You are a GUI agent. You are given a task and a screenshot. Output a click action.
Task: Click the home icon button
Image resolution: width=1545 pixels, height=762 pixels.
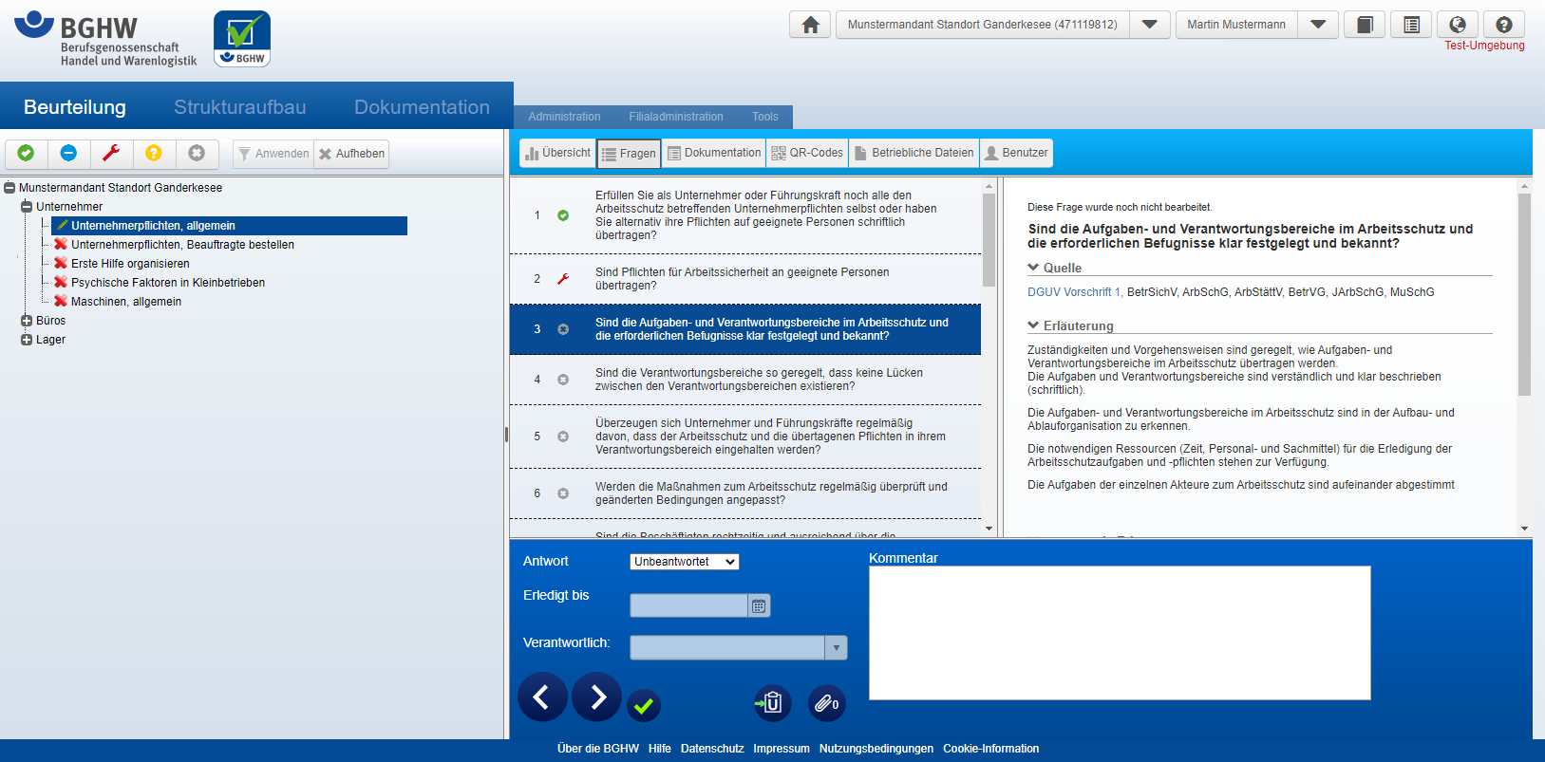click(810, 25)
